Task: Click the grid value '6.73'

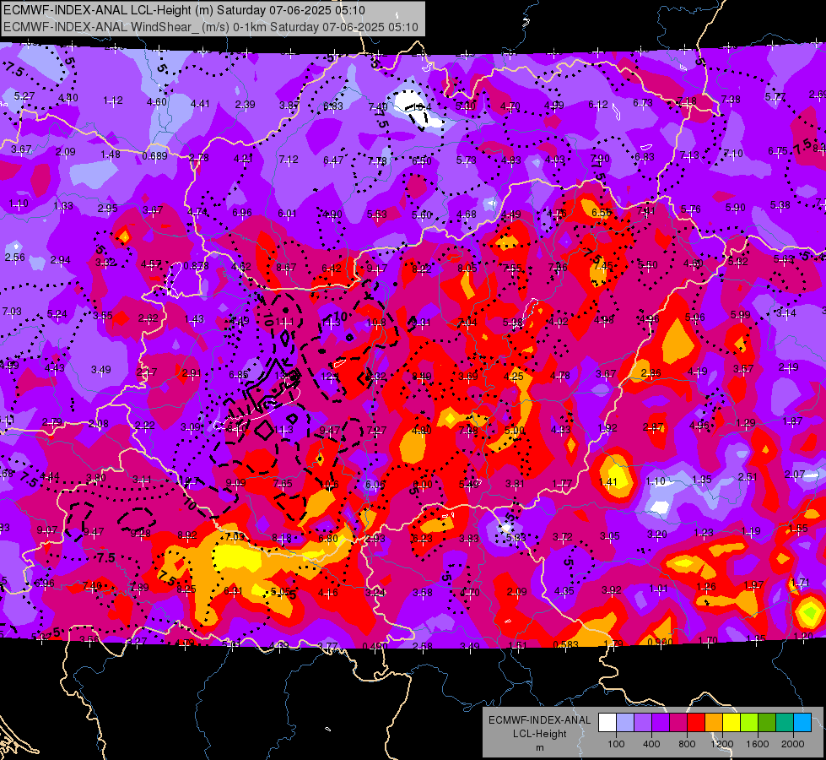Action: (643, 102)
